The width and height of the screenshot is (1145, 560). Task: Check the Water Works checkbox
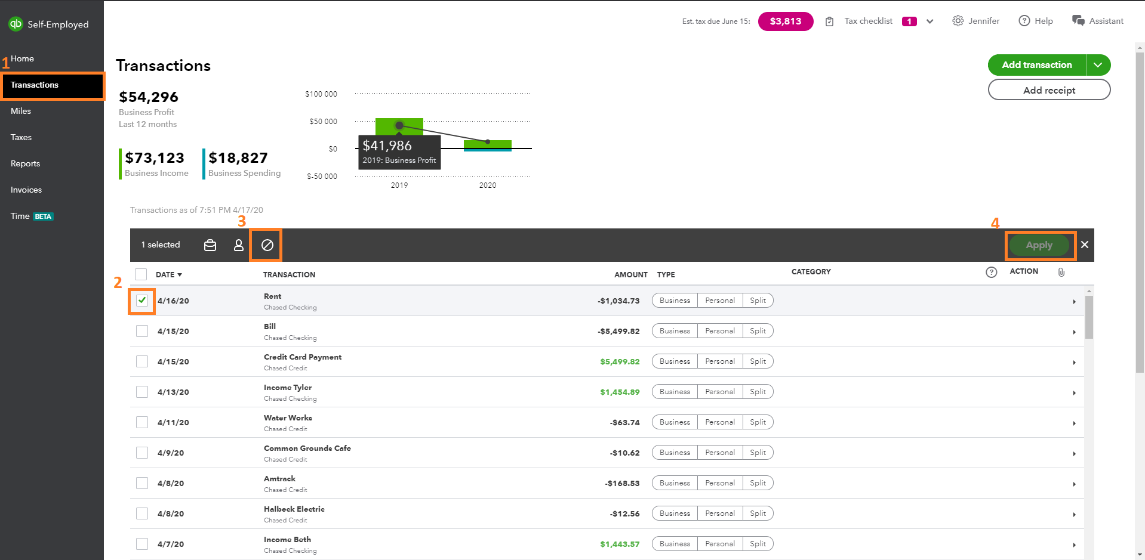pyautogui.click(x=142, y=422)
